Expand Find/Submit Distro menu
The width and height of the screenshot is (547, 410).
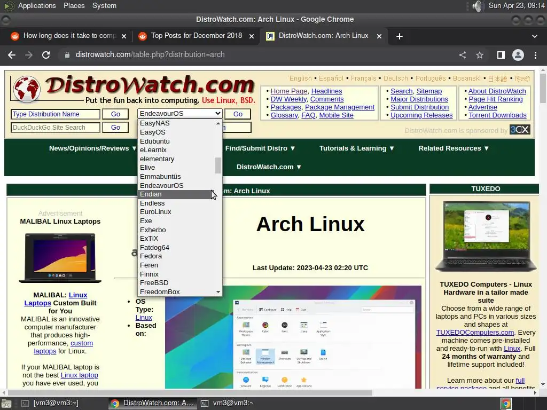[x=260, y=148]
